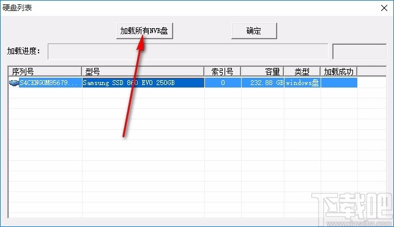The height and width of the screenshot is (227, 394).
Task: Click the 232.88 GB capacity cell
Action: [x=262, y=83]
